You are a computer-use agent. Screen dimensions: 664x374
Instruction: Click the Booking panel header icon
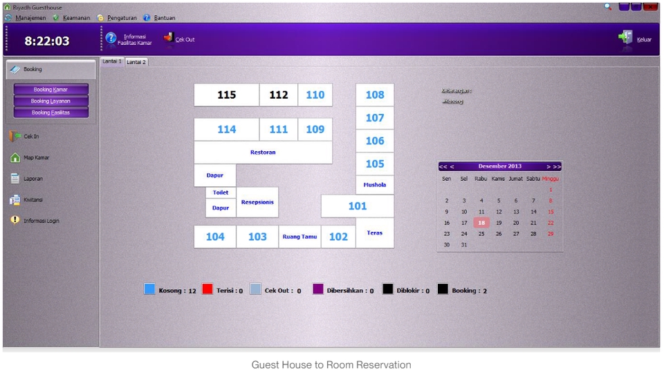tap(15, 69)
